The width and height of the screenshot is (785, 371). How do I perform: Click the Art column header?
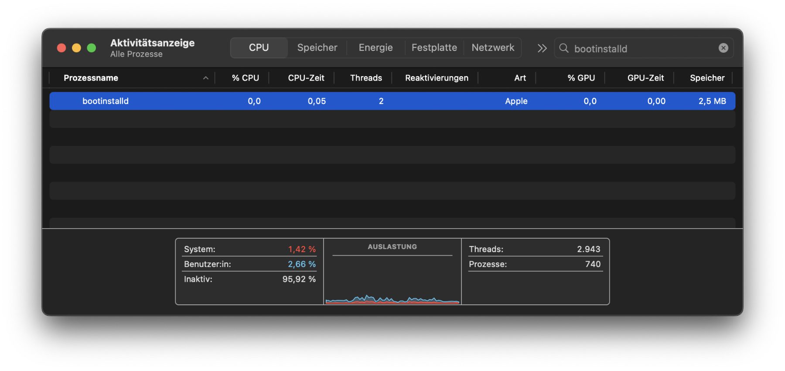click(519, 78)
